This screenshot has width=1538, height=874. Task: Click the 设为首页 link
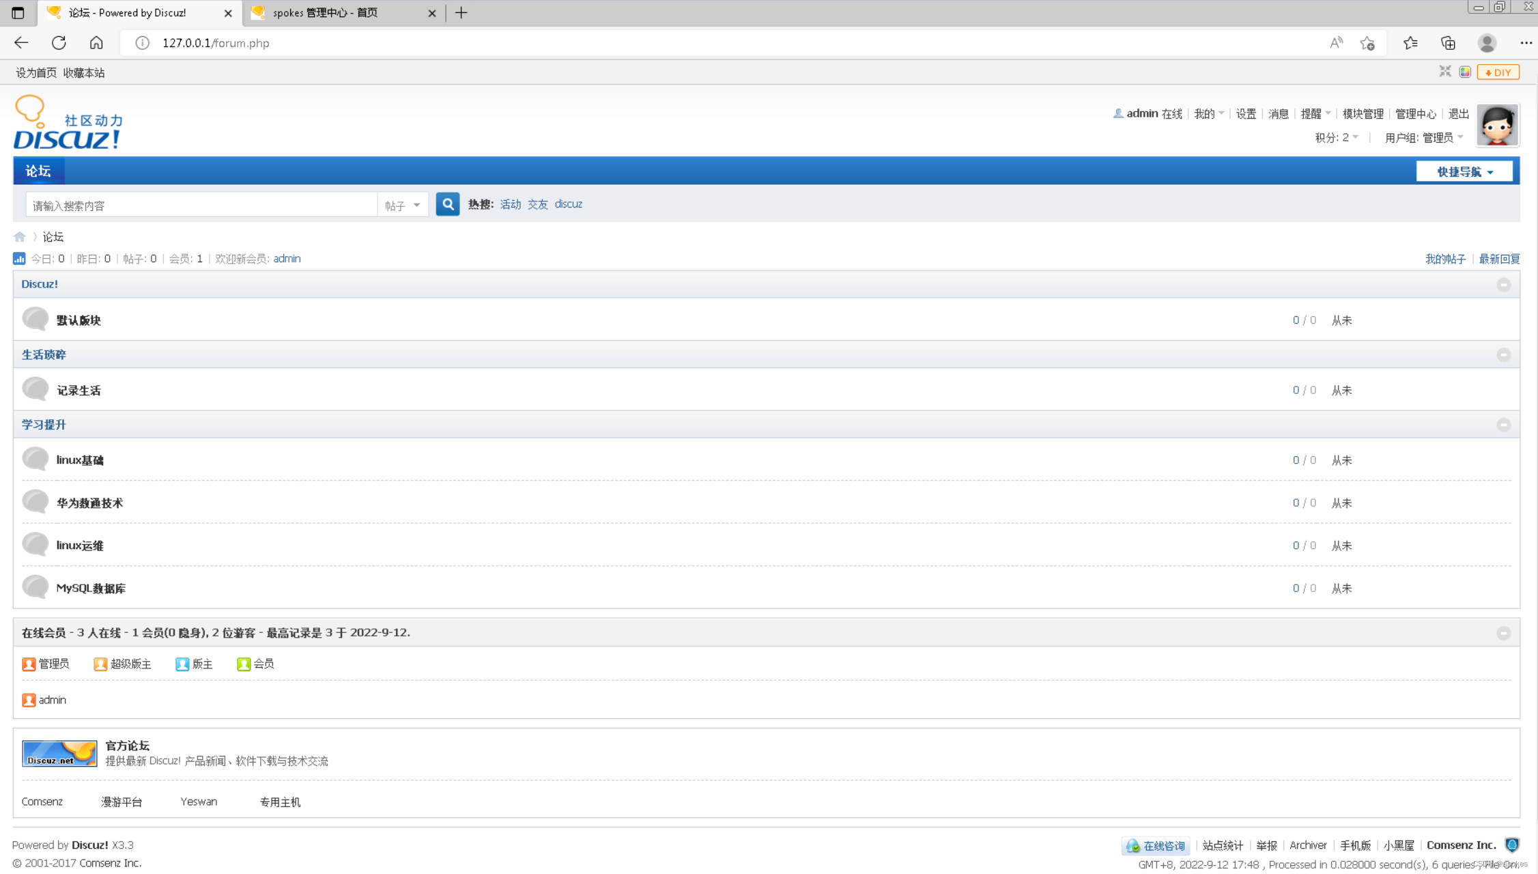point(36,72)
